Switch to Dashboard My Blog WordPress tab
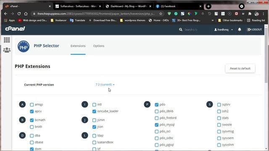 pyautogui.click(x=128, y=6)
